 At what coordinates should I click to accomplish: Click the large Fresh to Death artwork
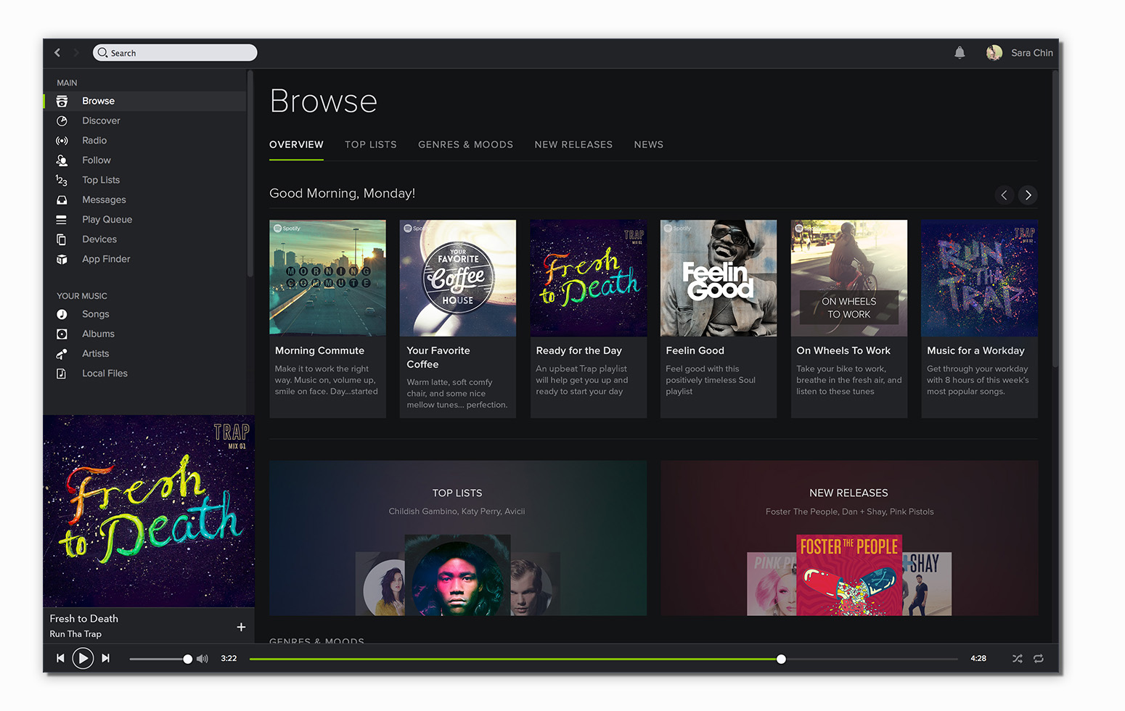[x=149, y=511]
